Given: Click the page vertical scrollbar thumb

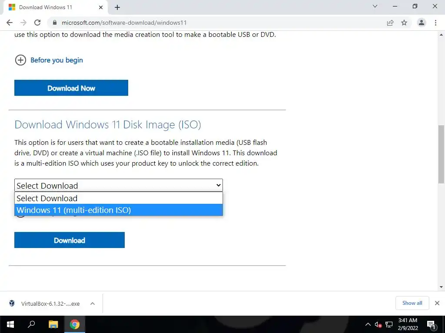Looking at the screenshot, I should 441,154.
